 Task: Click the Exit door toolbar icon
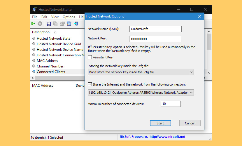pos(76,24)
